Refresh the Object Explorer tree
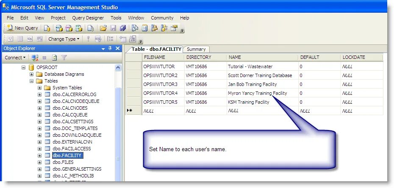 [x=54, y=58]
